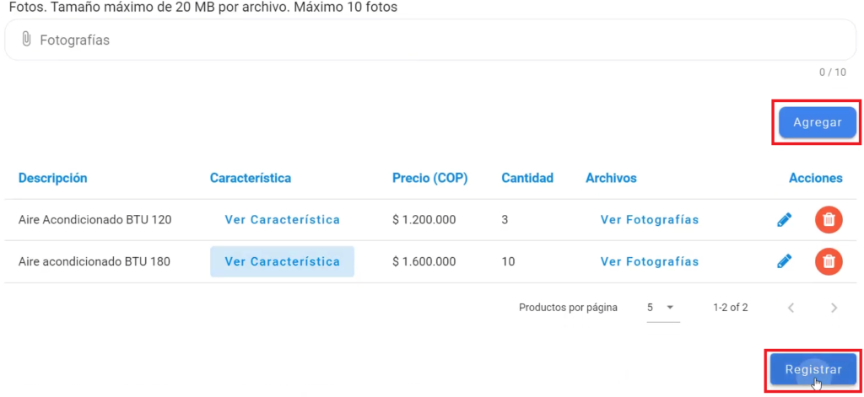Open the Productos por página dropdown
The height and width of the screenshot is (397, 864).
(x=663, y=308)
